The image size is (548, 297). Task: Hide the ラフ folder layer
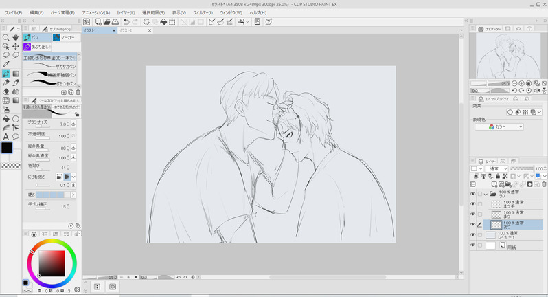(x=472, y=194)
